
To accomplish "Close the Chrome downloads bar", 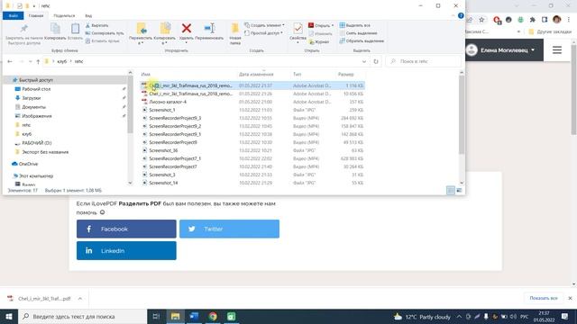I will tap(570, 298).
